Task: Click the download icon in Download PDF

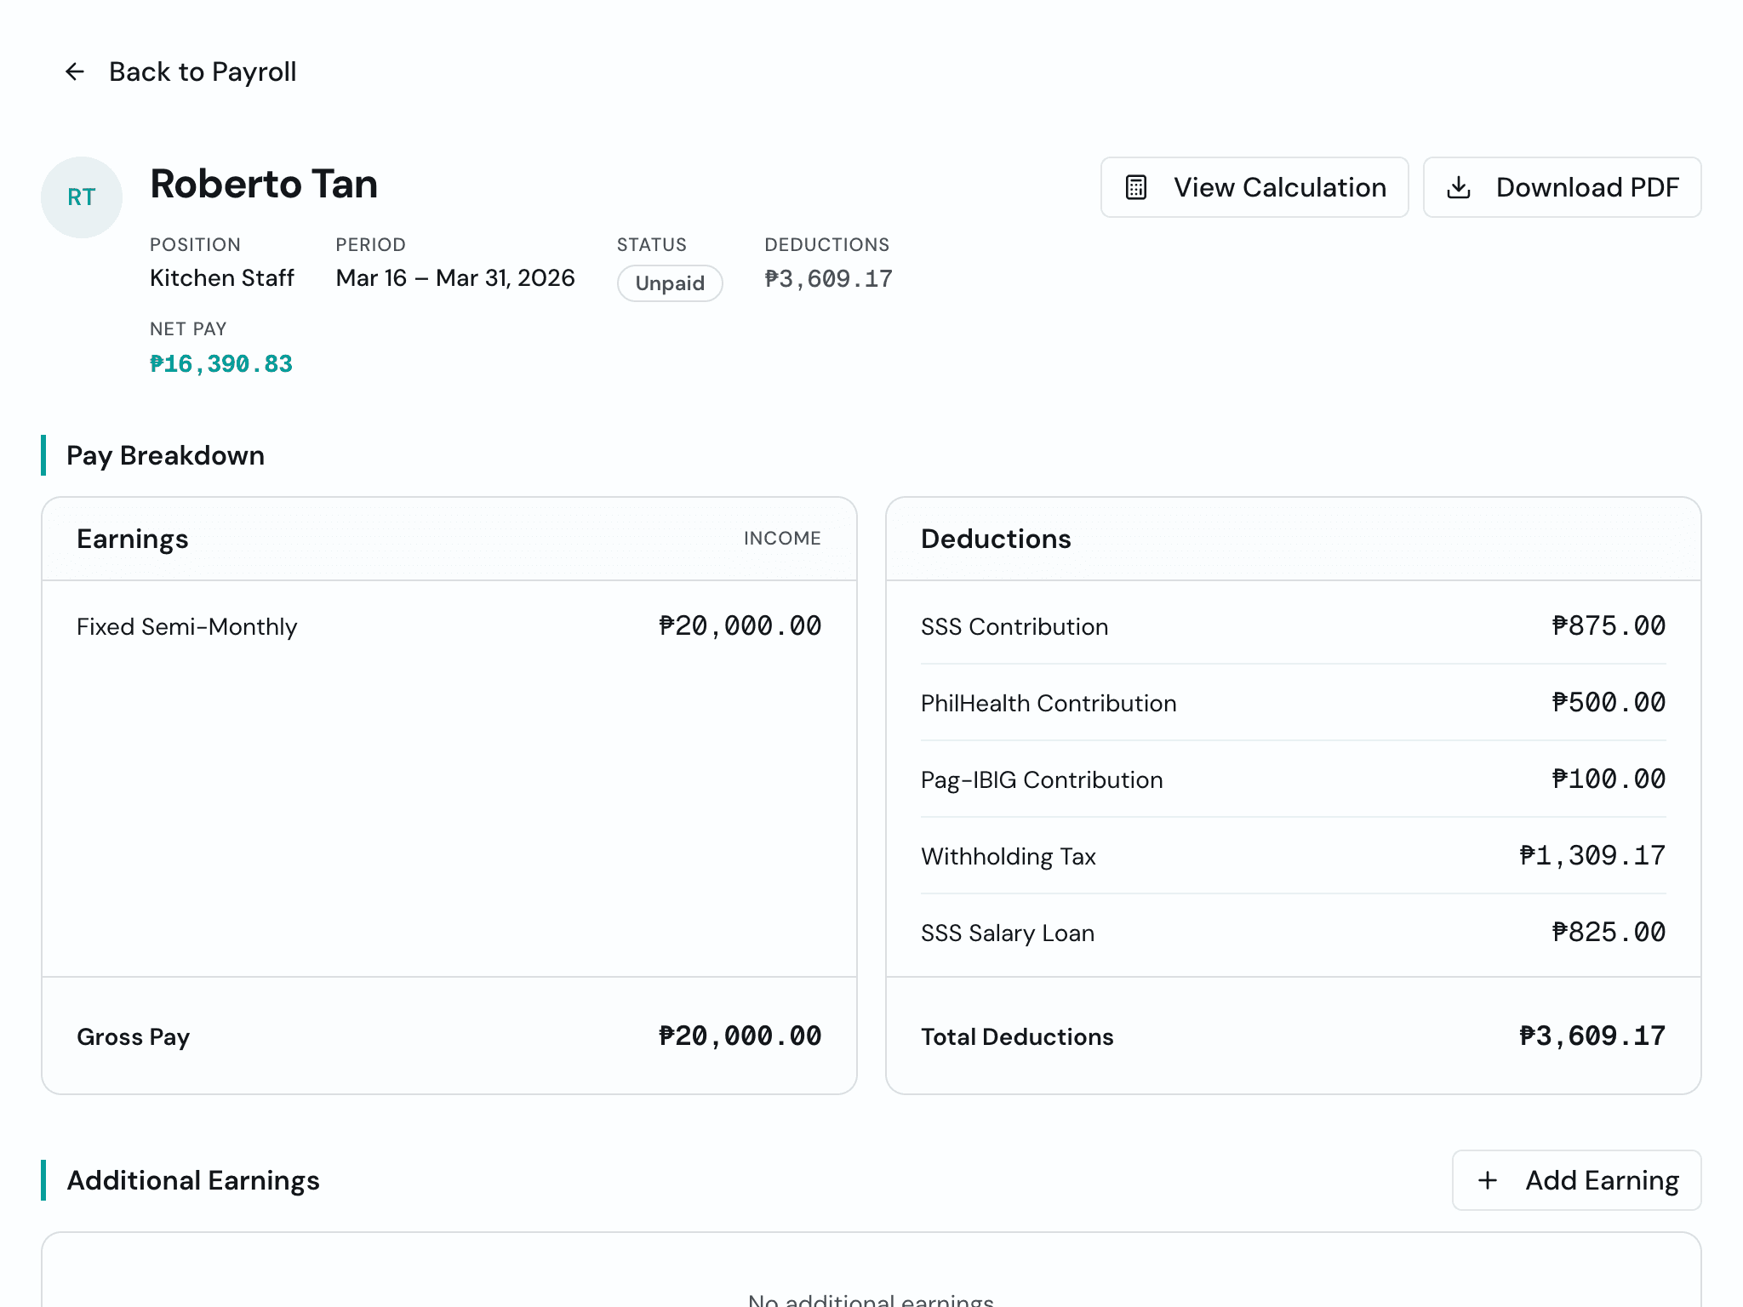Action: coord(1459,187)
